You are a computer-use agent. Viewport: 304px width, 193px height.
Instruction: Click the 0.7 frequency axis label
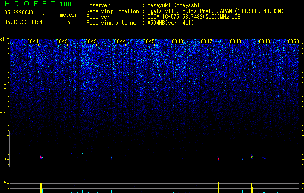click(x=4, y=159)
